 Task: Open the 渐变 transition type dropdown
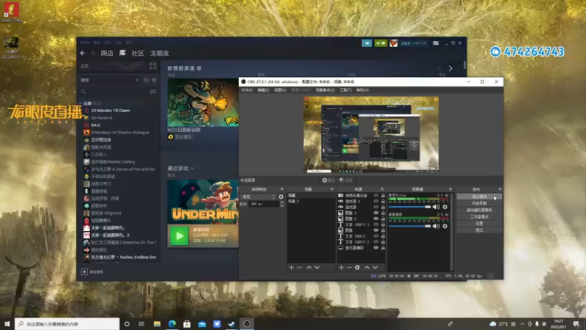(259, 197)
